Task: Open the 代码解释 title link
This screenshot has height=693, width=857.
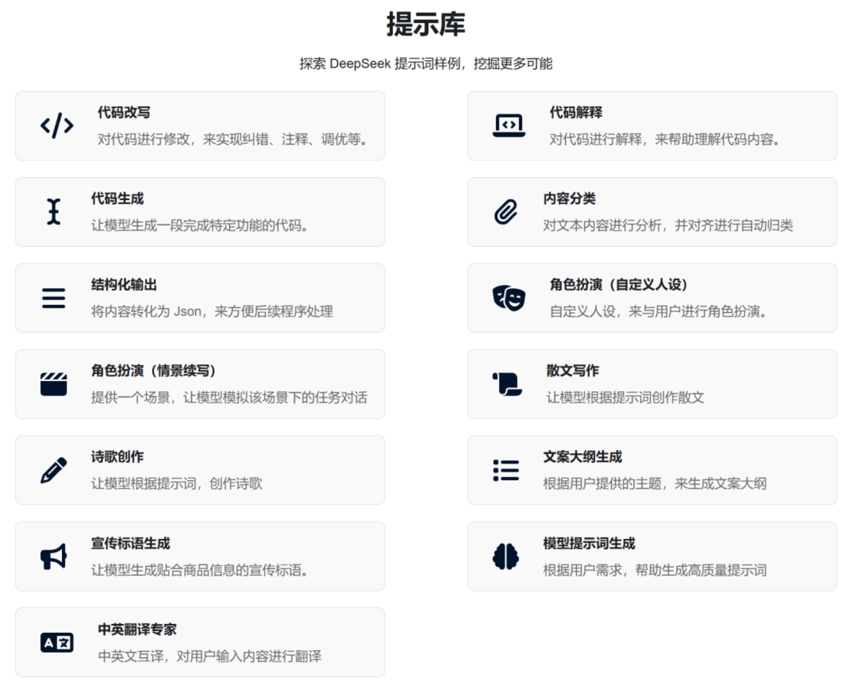Action: click(x=575, y=113)
